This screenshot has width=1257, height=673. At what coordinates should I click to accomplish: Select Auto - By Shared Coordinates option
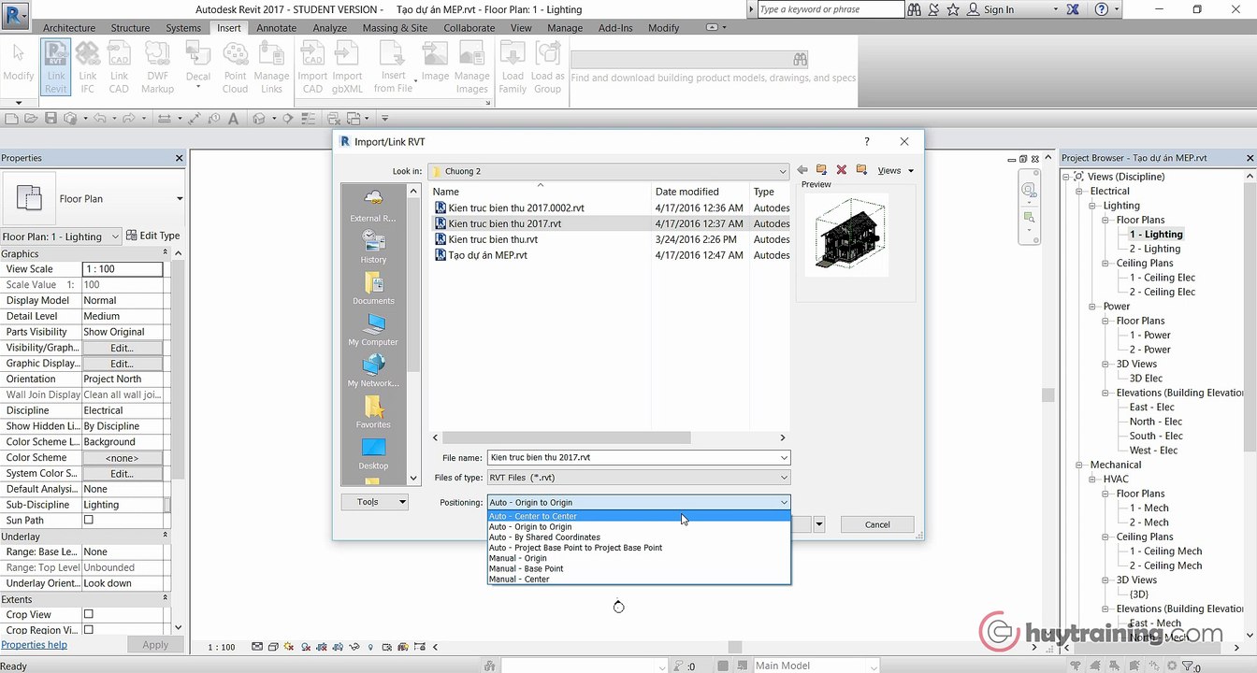pyautogui.click(x=639, y=537)
